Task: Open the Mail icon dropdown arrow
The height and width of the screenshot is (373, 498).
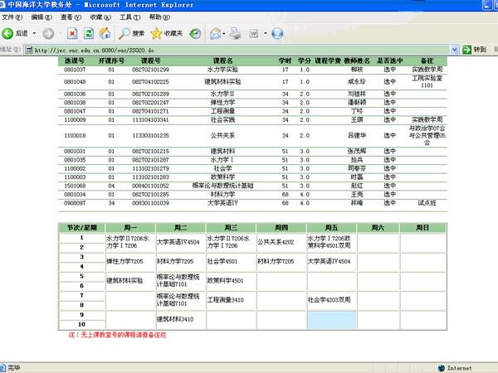Action: (x=224, y=33)
